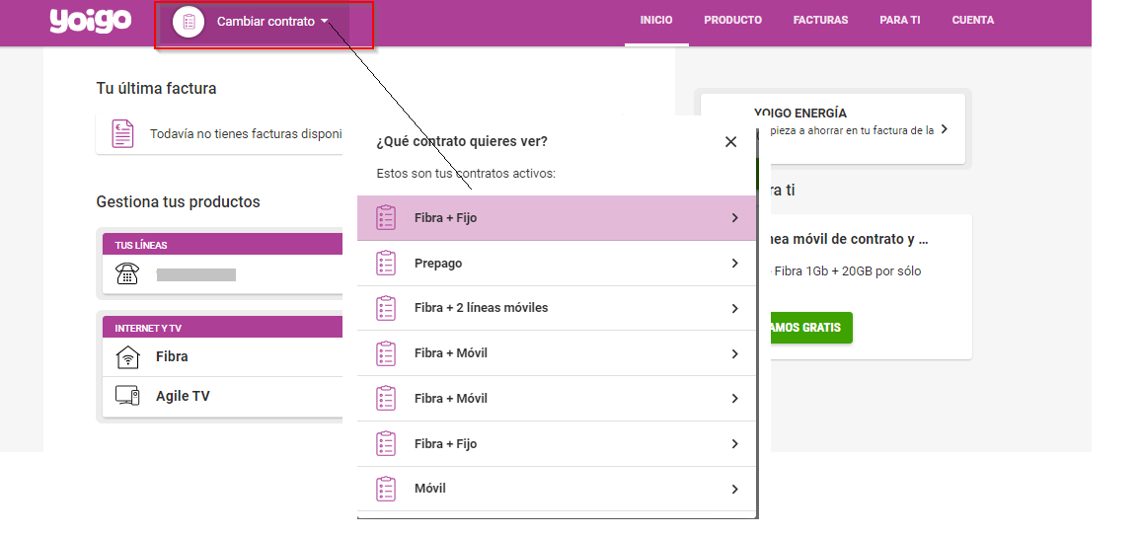
Task: Open the Agile TV product row
Action: (x=222, y=397)
